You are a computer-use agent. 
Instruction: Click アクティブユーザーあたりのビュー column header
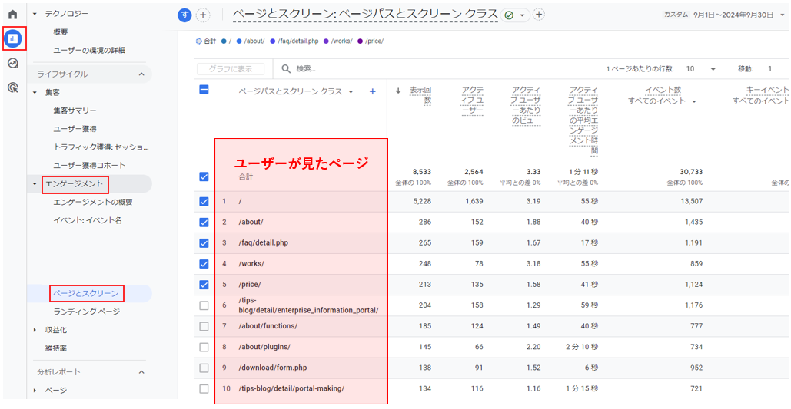coord(526,105)
